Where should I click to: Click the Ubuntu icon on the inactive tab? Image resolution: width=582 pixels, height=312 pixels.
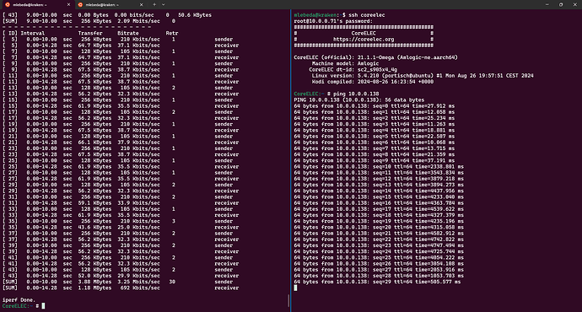click(x=80, y=5)
